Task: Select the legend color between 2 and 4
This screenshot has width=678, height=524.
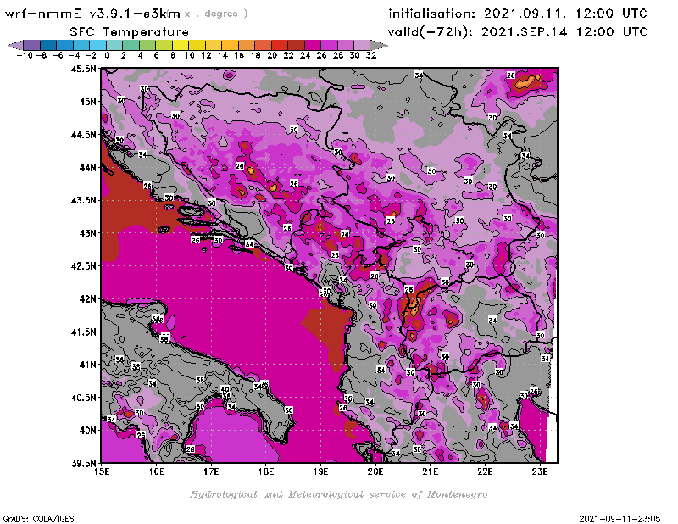Action: coord(131,45)
